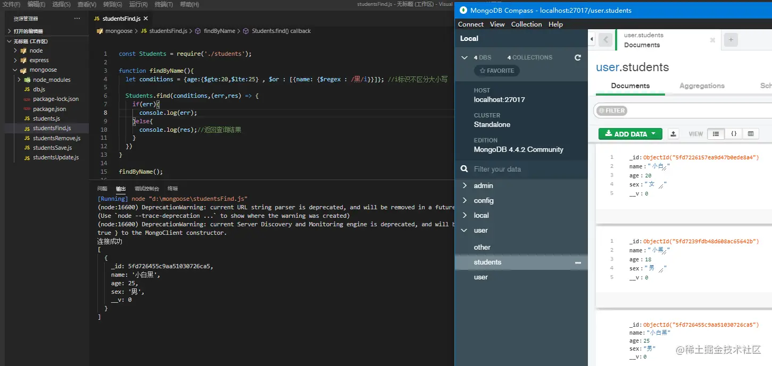Open the Collection menu in Compass
Viewport: 772px width, 366px height.
[526, 24]
